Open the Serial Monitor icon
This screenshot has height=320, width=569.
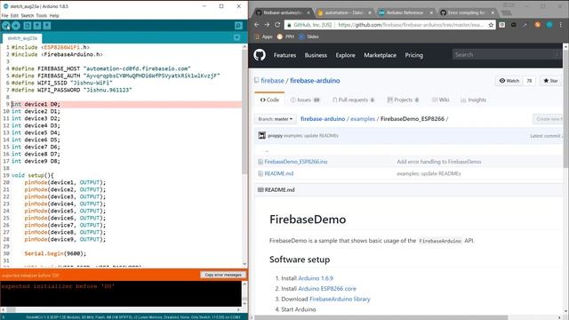point(238,26)
